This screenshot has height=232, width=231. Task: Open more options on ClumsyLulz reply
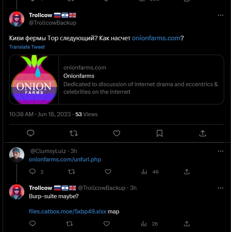click(x=220, y=151)
